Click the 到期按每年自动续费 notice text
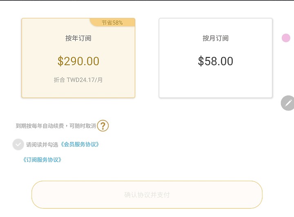The width and height of the screenshot is (294, 217). (x=40, y=126)
